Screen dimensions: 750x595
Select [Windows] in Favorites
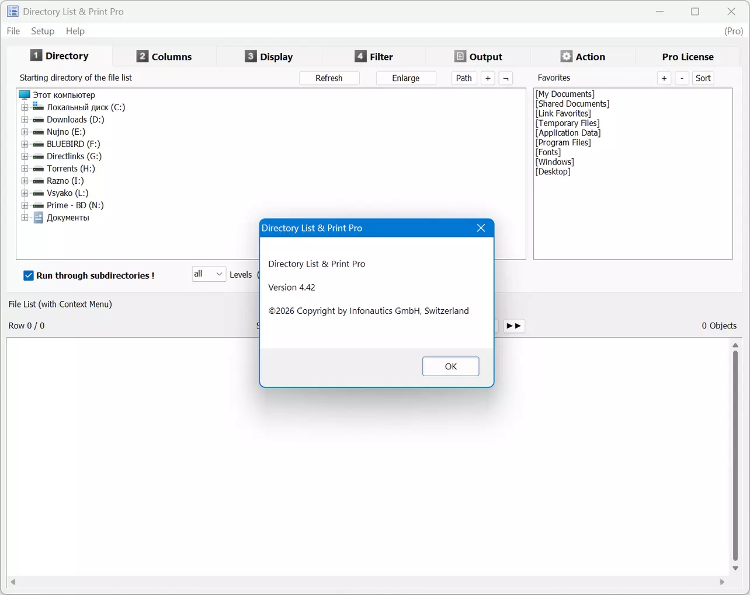coord(555,162)
